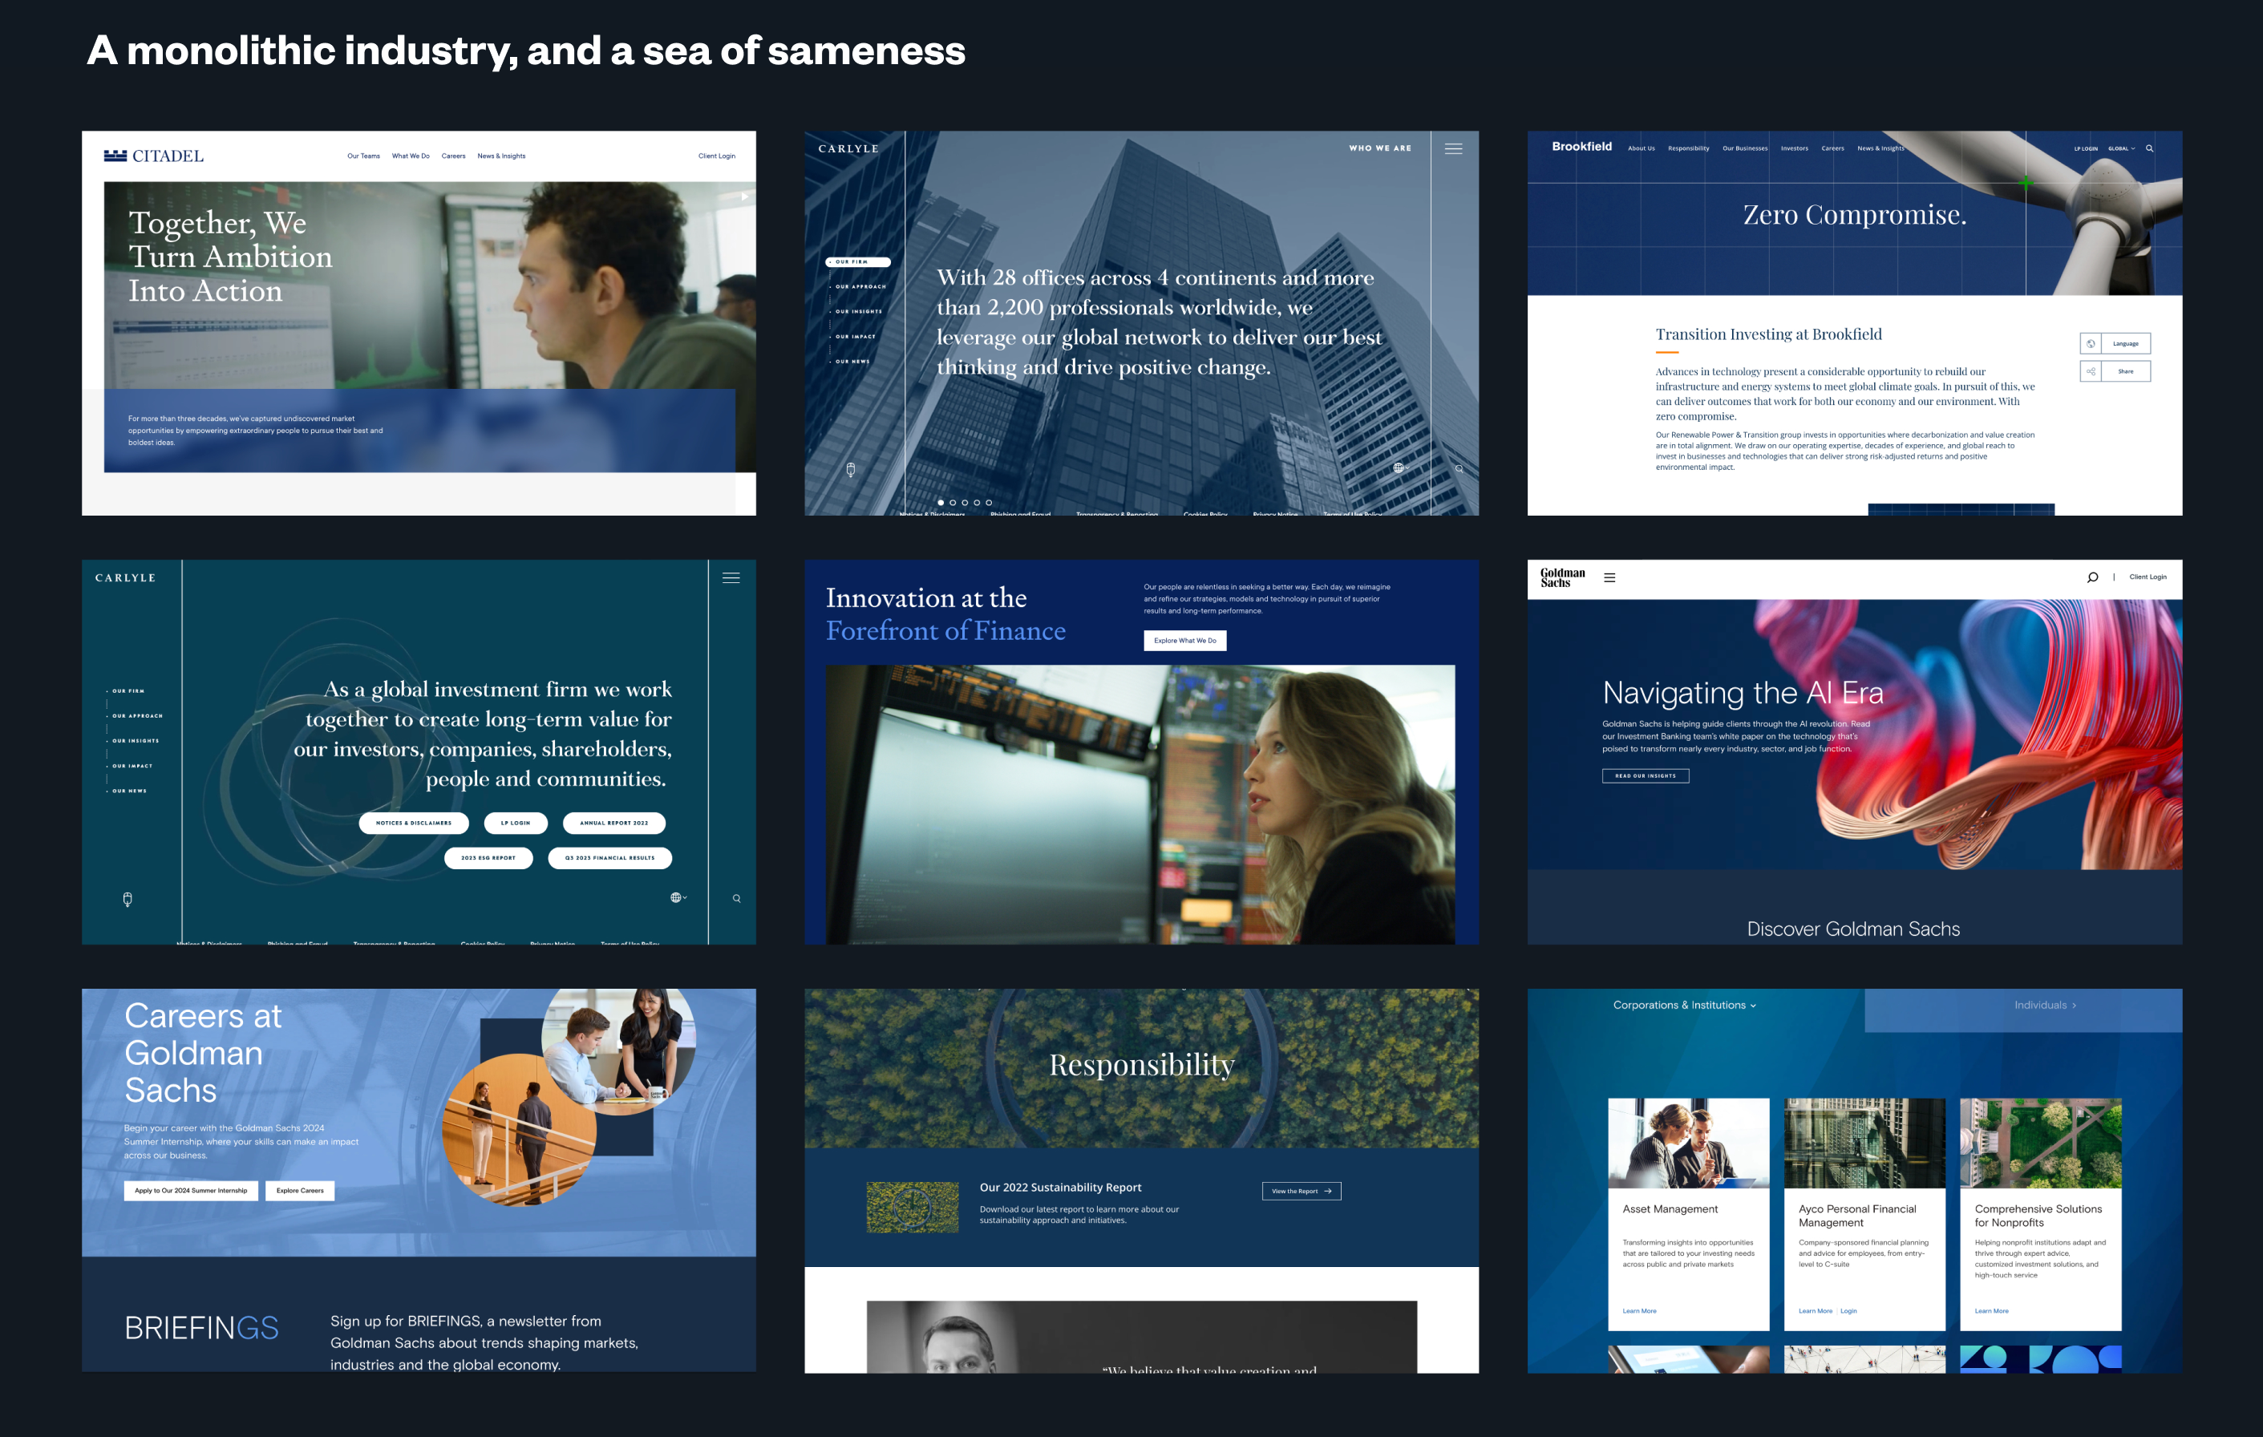Click the Goldman Sachs header search icon
The image size is (2263, 1437).
coord(2092,577)
